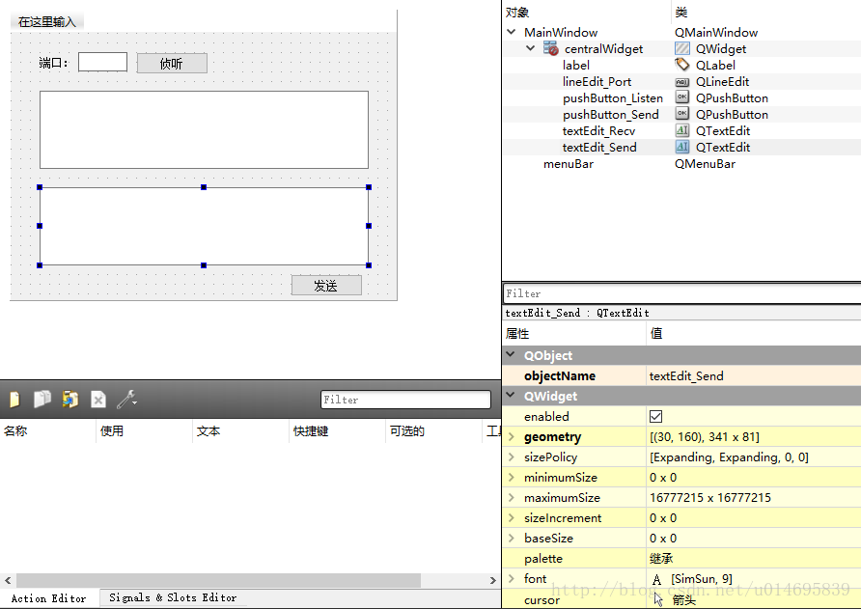861x609 pixels.
Task: Expand the geometry property row
Action: tap(512, 437)
